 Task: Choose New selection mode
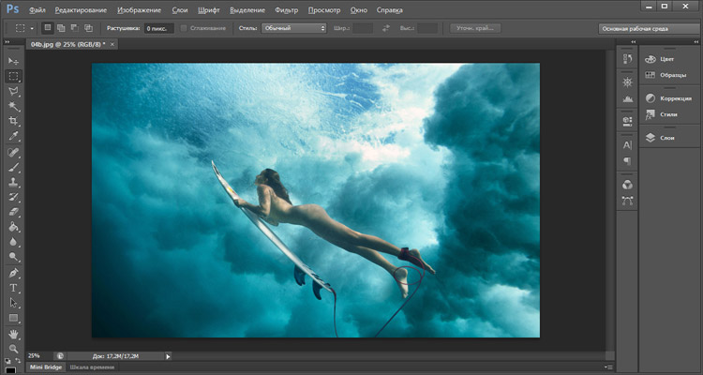[48, 28]
